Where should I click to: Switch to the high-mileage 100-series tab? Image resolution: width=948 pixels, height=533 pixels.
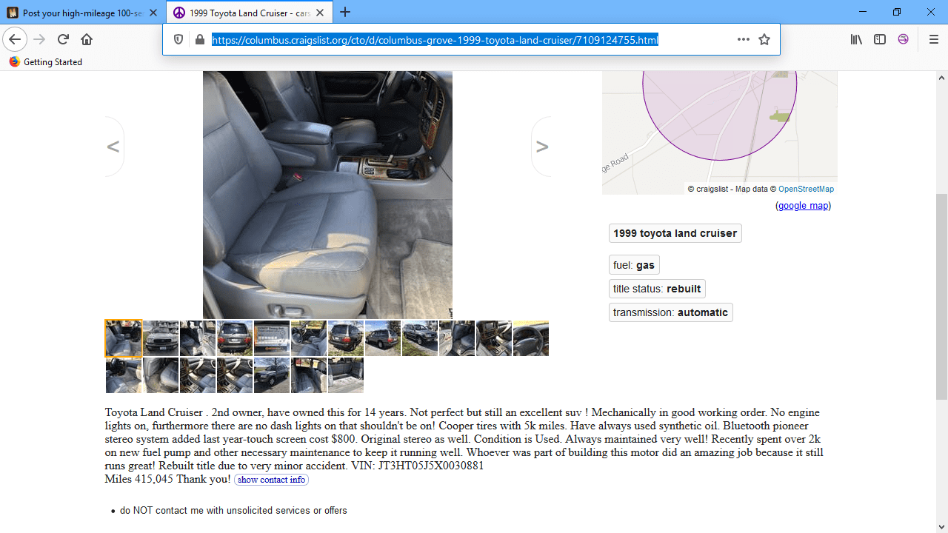(x=82, y=13)
